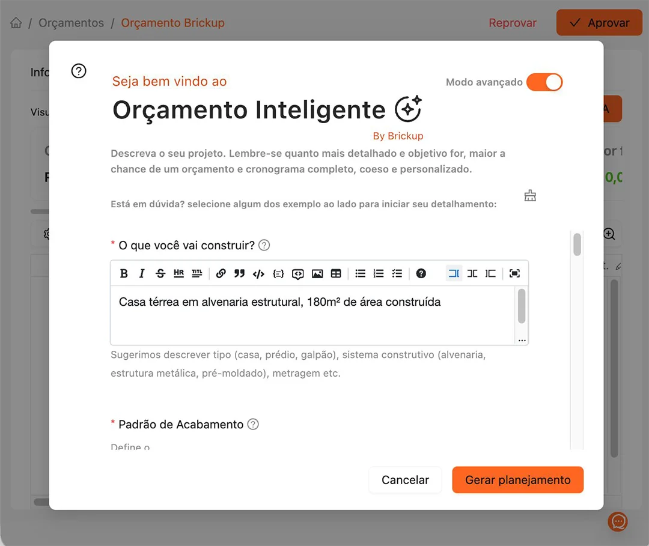Go to Orçamentos in the breadcrumb

(71, 23)
